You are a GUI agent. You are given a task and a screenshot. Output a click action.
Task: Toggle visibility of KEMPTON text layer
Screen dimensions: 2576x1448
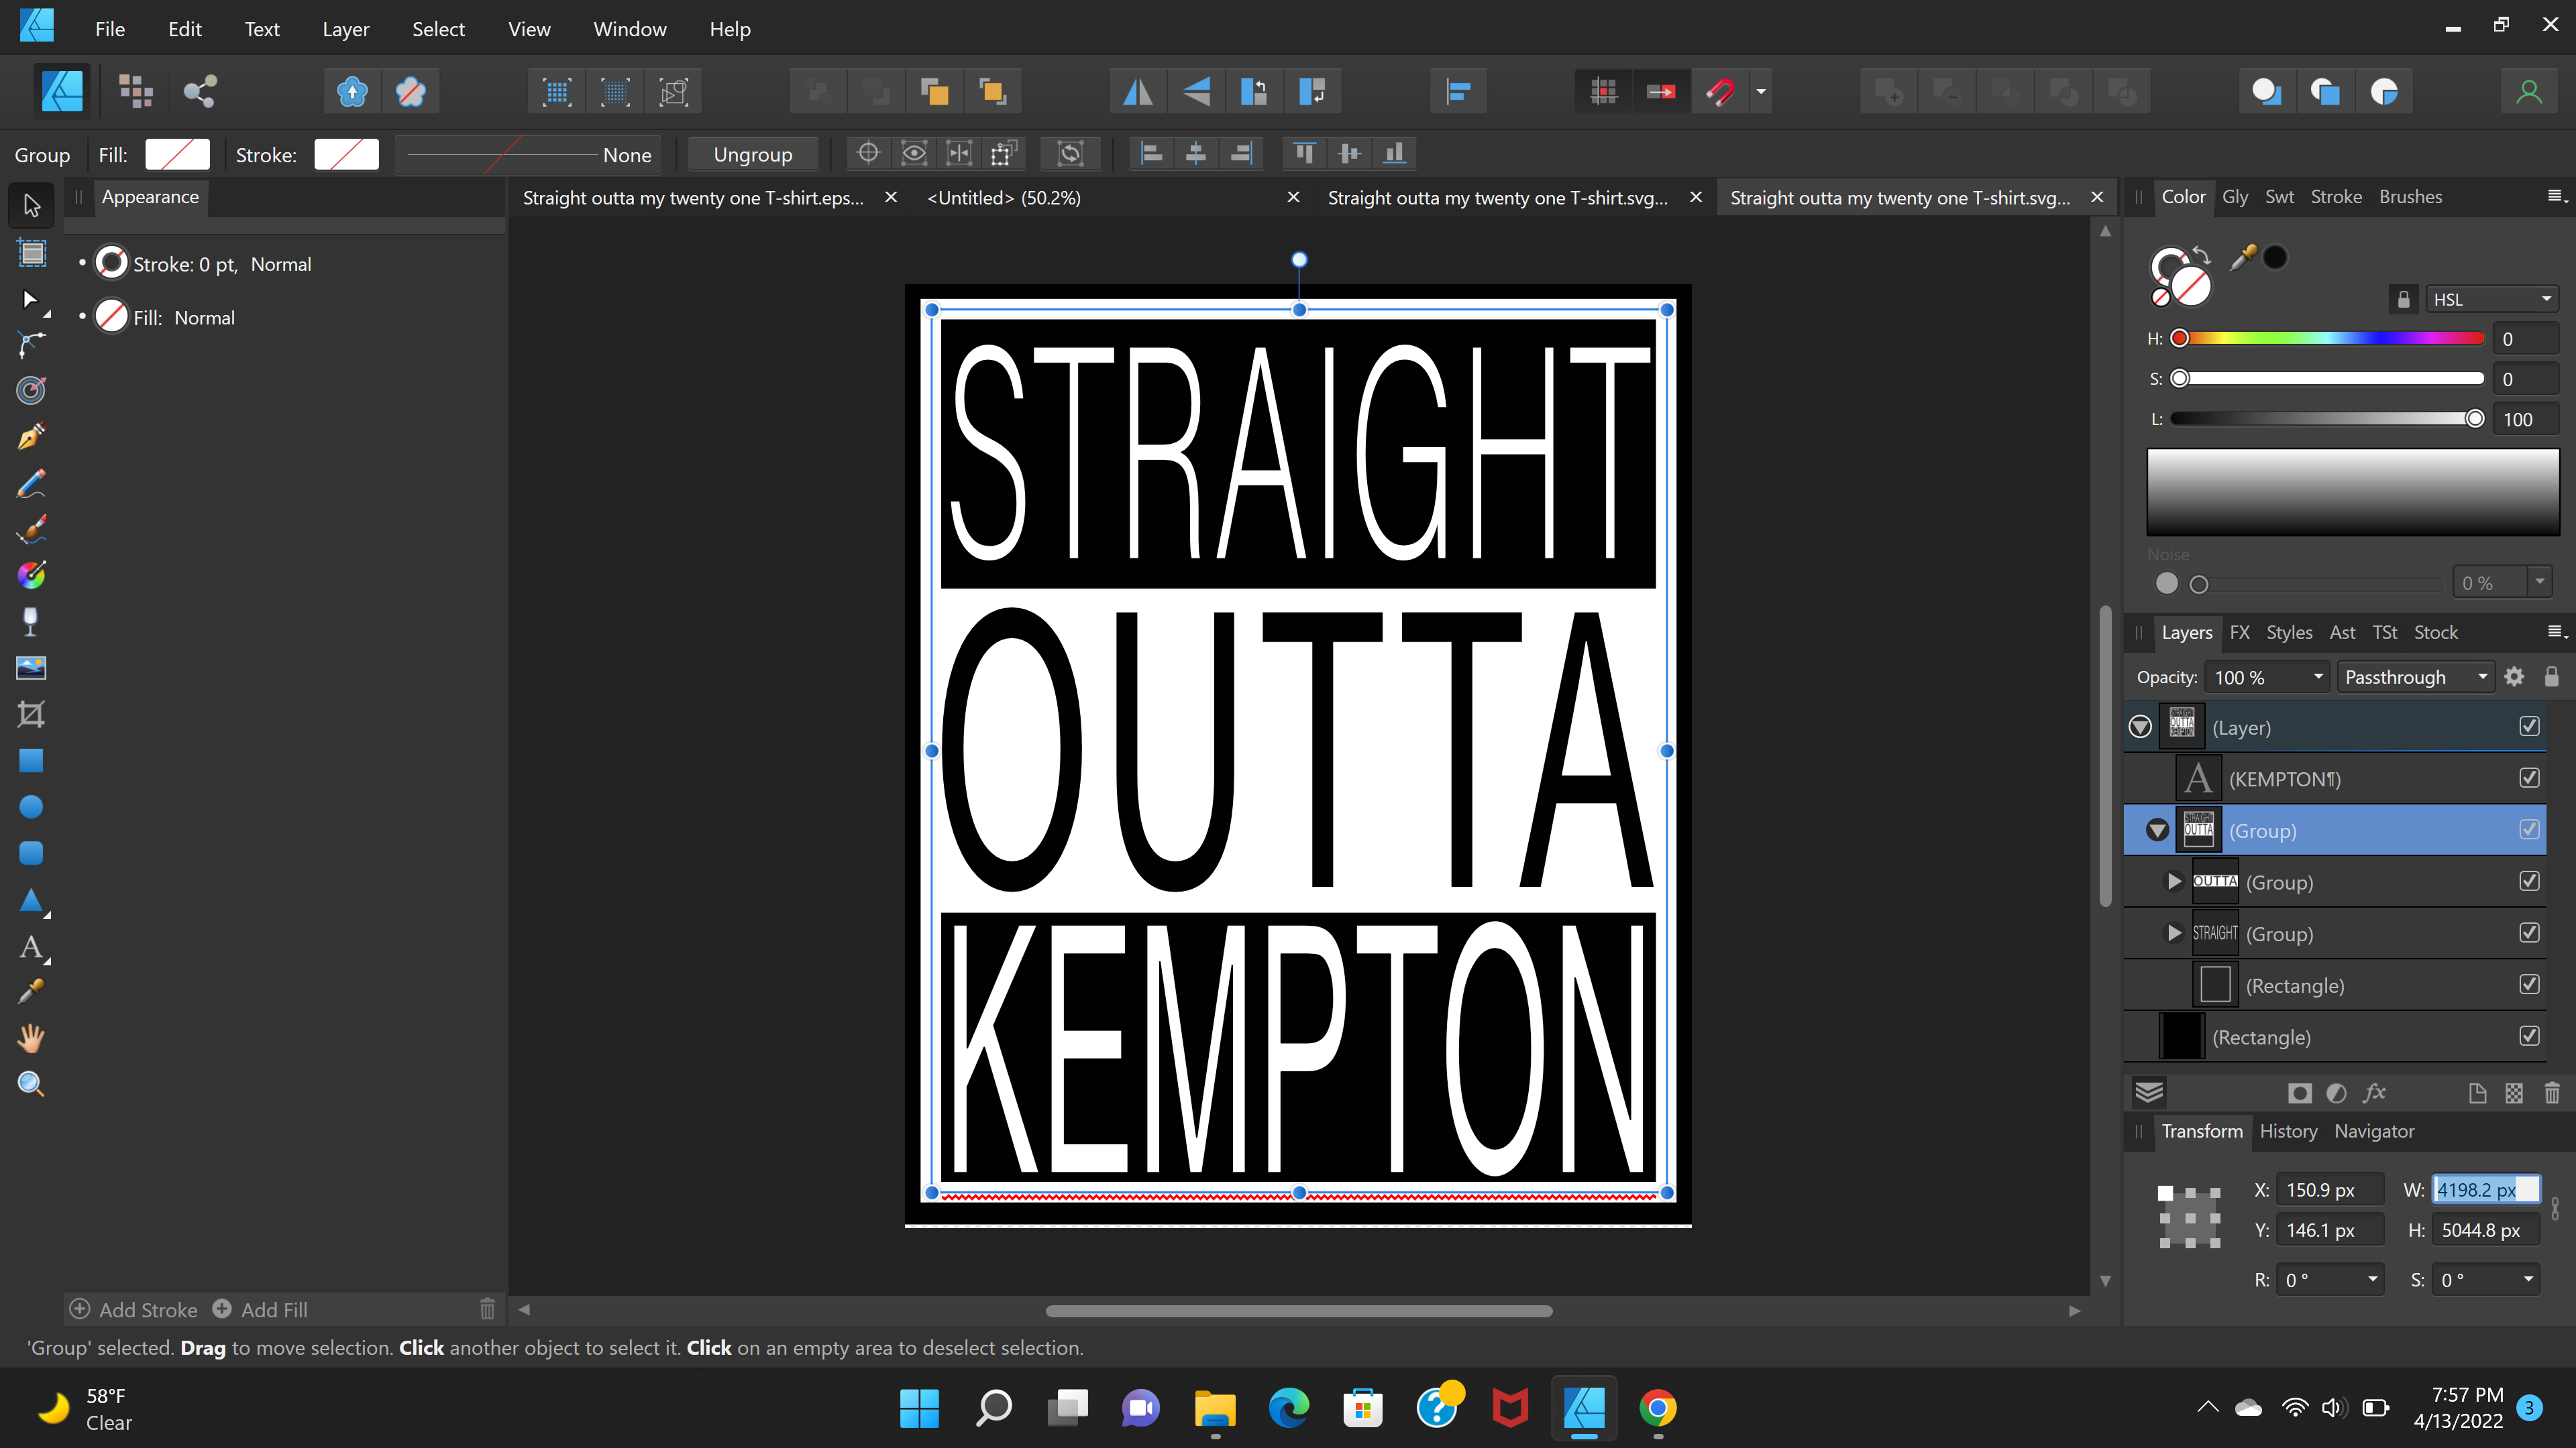point(2530,778)
